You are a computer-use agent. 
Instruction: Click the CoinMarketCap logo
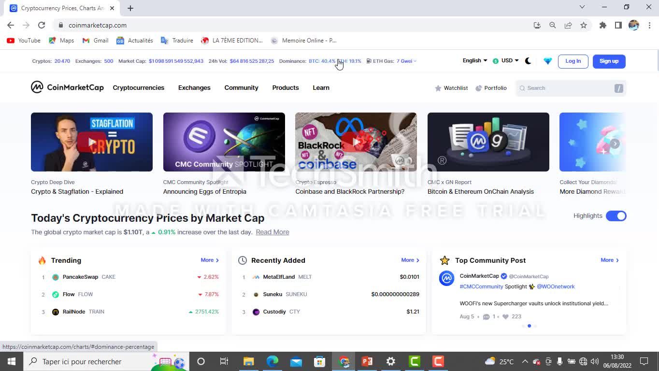pyautogui.click(x=67, y=87)
